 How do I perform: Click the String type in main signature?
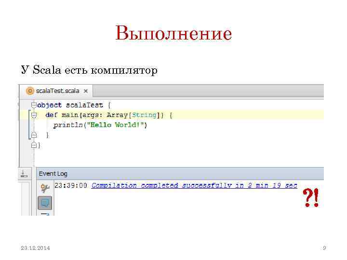point(144,115)
